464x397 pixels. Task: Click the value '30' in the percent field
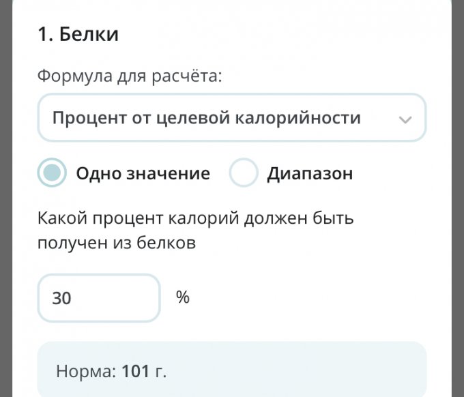pos(61,298)
